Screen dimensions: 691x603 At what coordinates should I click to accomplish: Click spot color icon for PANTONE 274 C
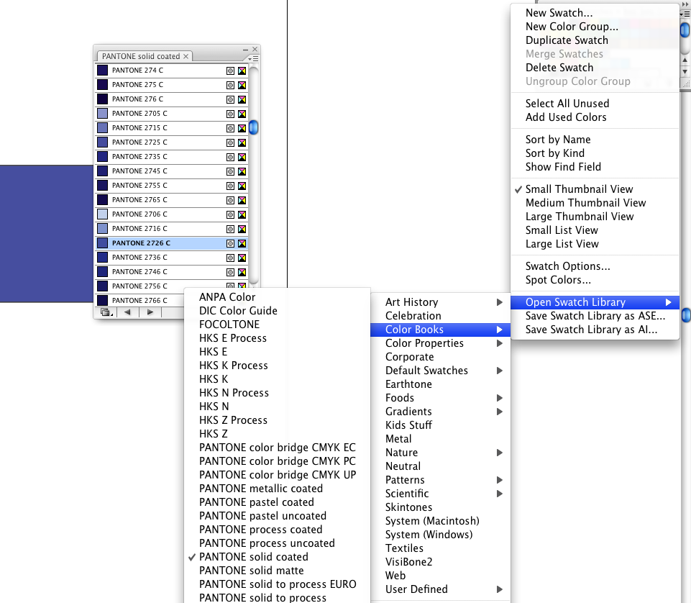230,71
